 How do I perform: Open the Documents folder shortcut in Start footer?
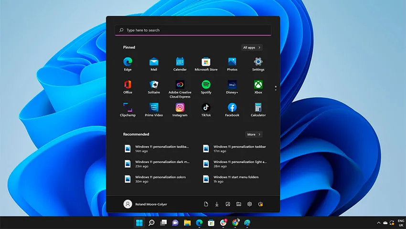tap(206, 204)
